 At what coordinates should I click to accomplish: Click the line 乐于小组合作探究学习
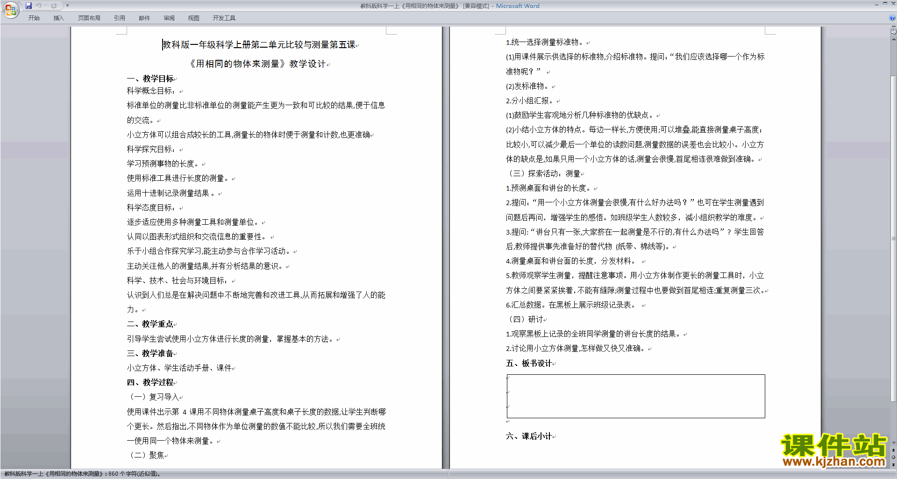[210, 251]
